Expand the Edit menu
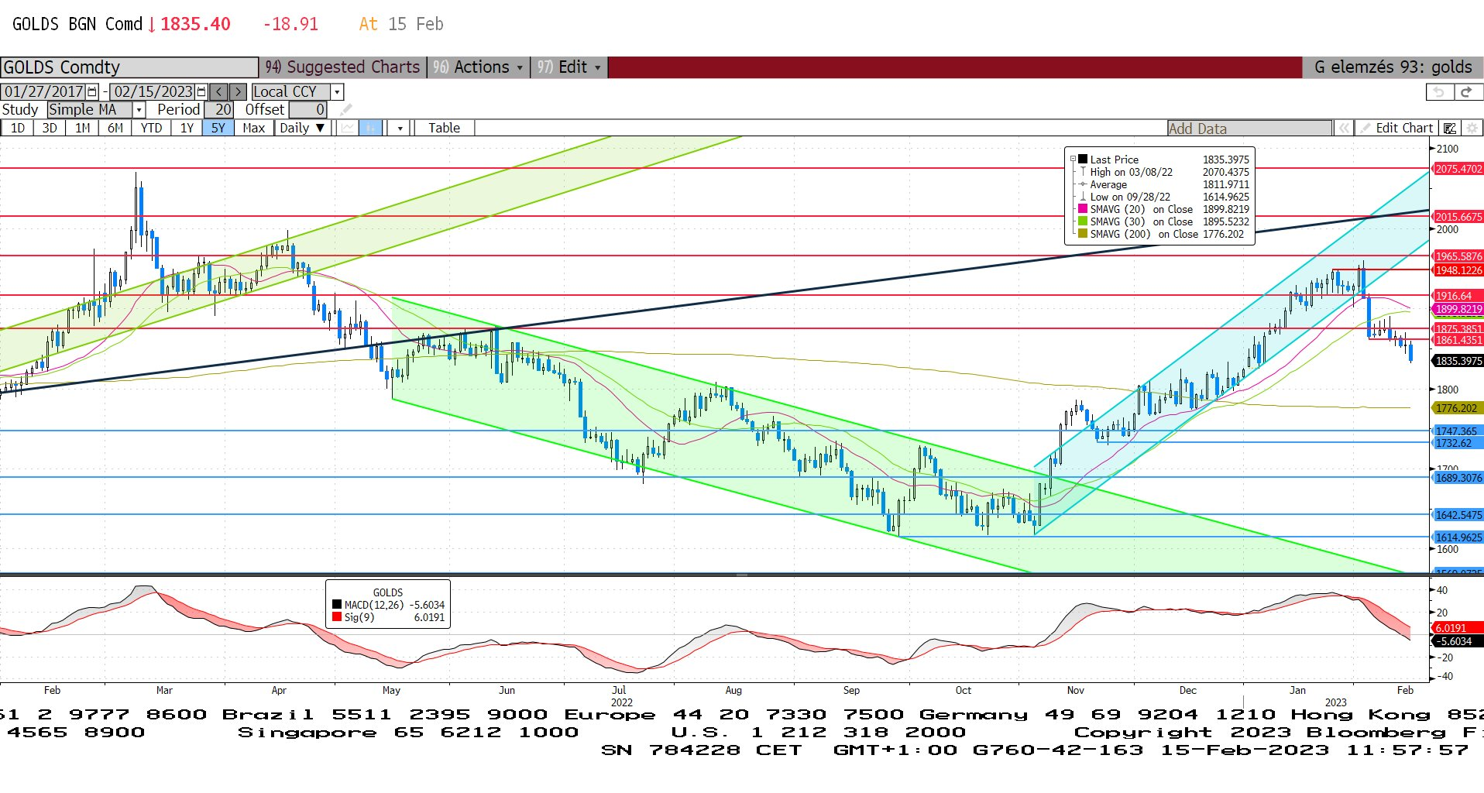Screen dimensions: 1484x793 click(569, 67)
